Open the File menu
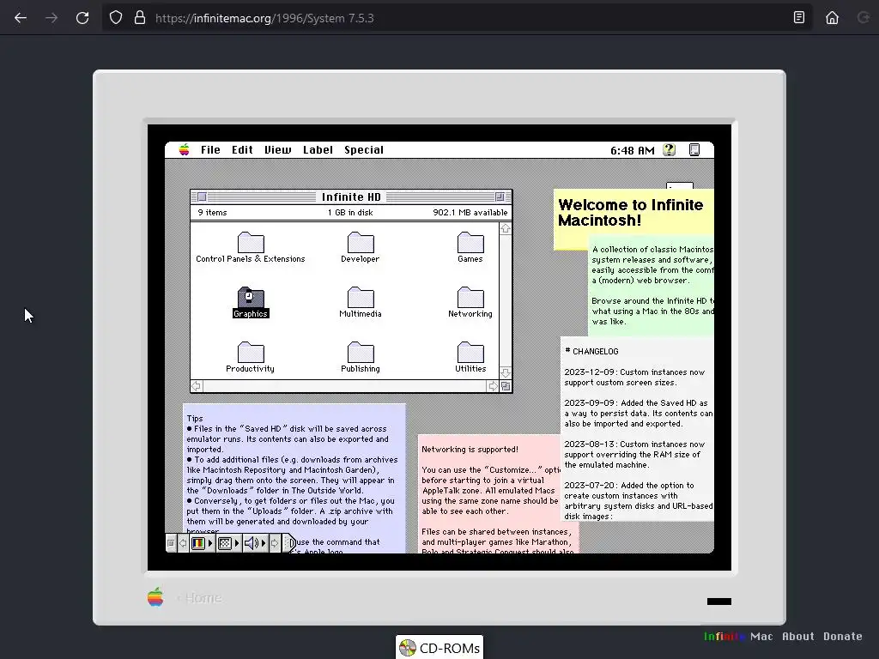 coord(210,149)
